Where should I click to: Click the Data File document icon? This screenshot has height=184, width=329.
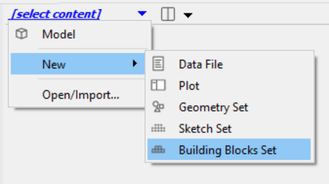[x=158, y=64]
